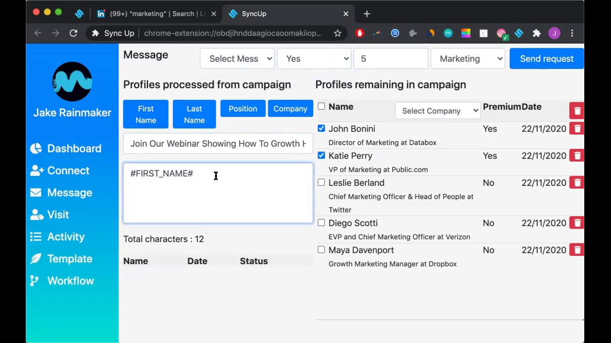Click the browser address bar URL

point(233,33)
